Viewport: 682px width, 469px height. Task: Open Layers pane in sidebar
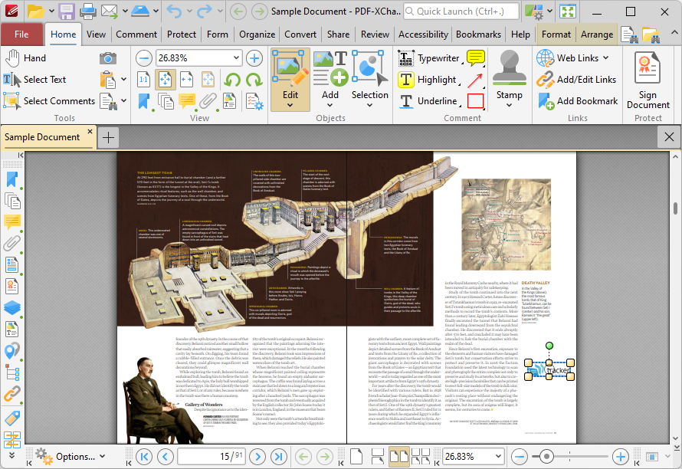click(x=11, y=307)
